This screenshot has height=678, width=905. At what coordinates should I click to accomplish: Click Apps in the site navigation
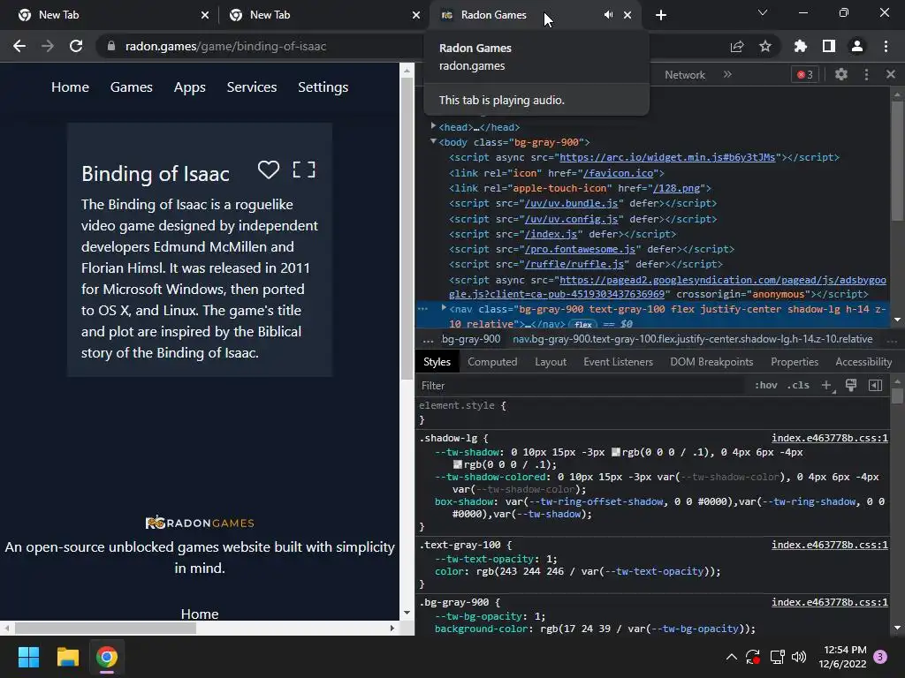190,87
